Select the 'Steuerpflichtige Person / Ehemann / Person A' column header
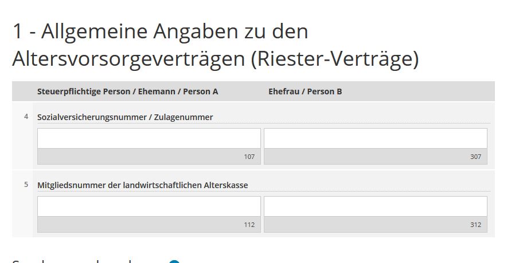Viewport: 519px width, 263px height. [127, 91]
